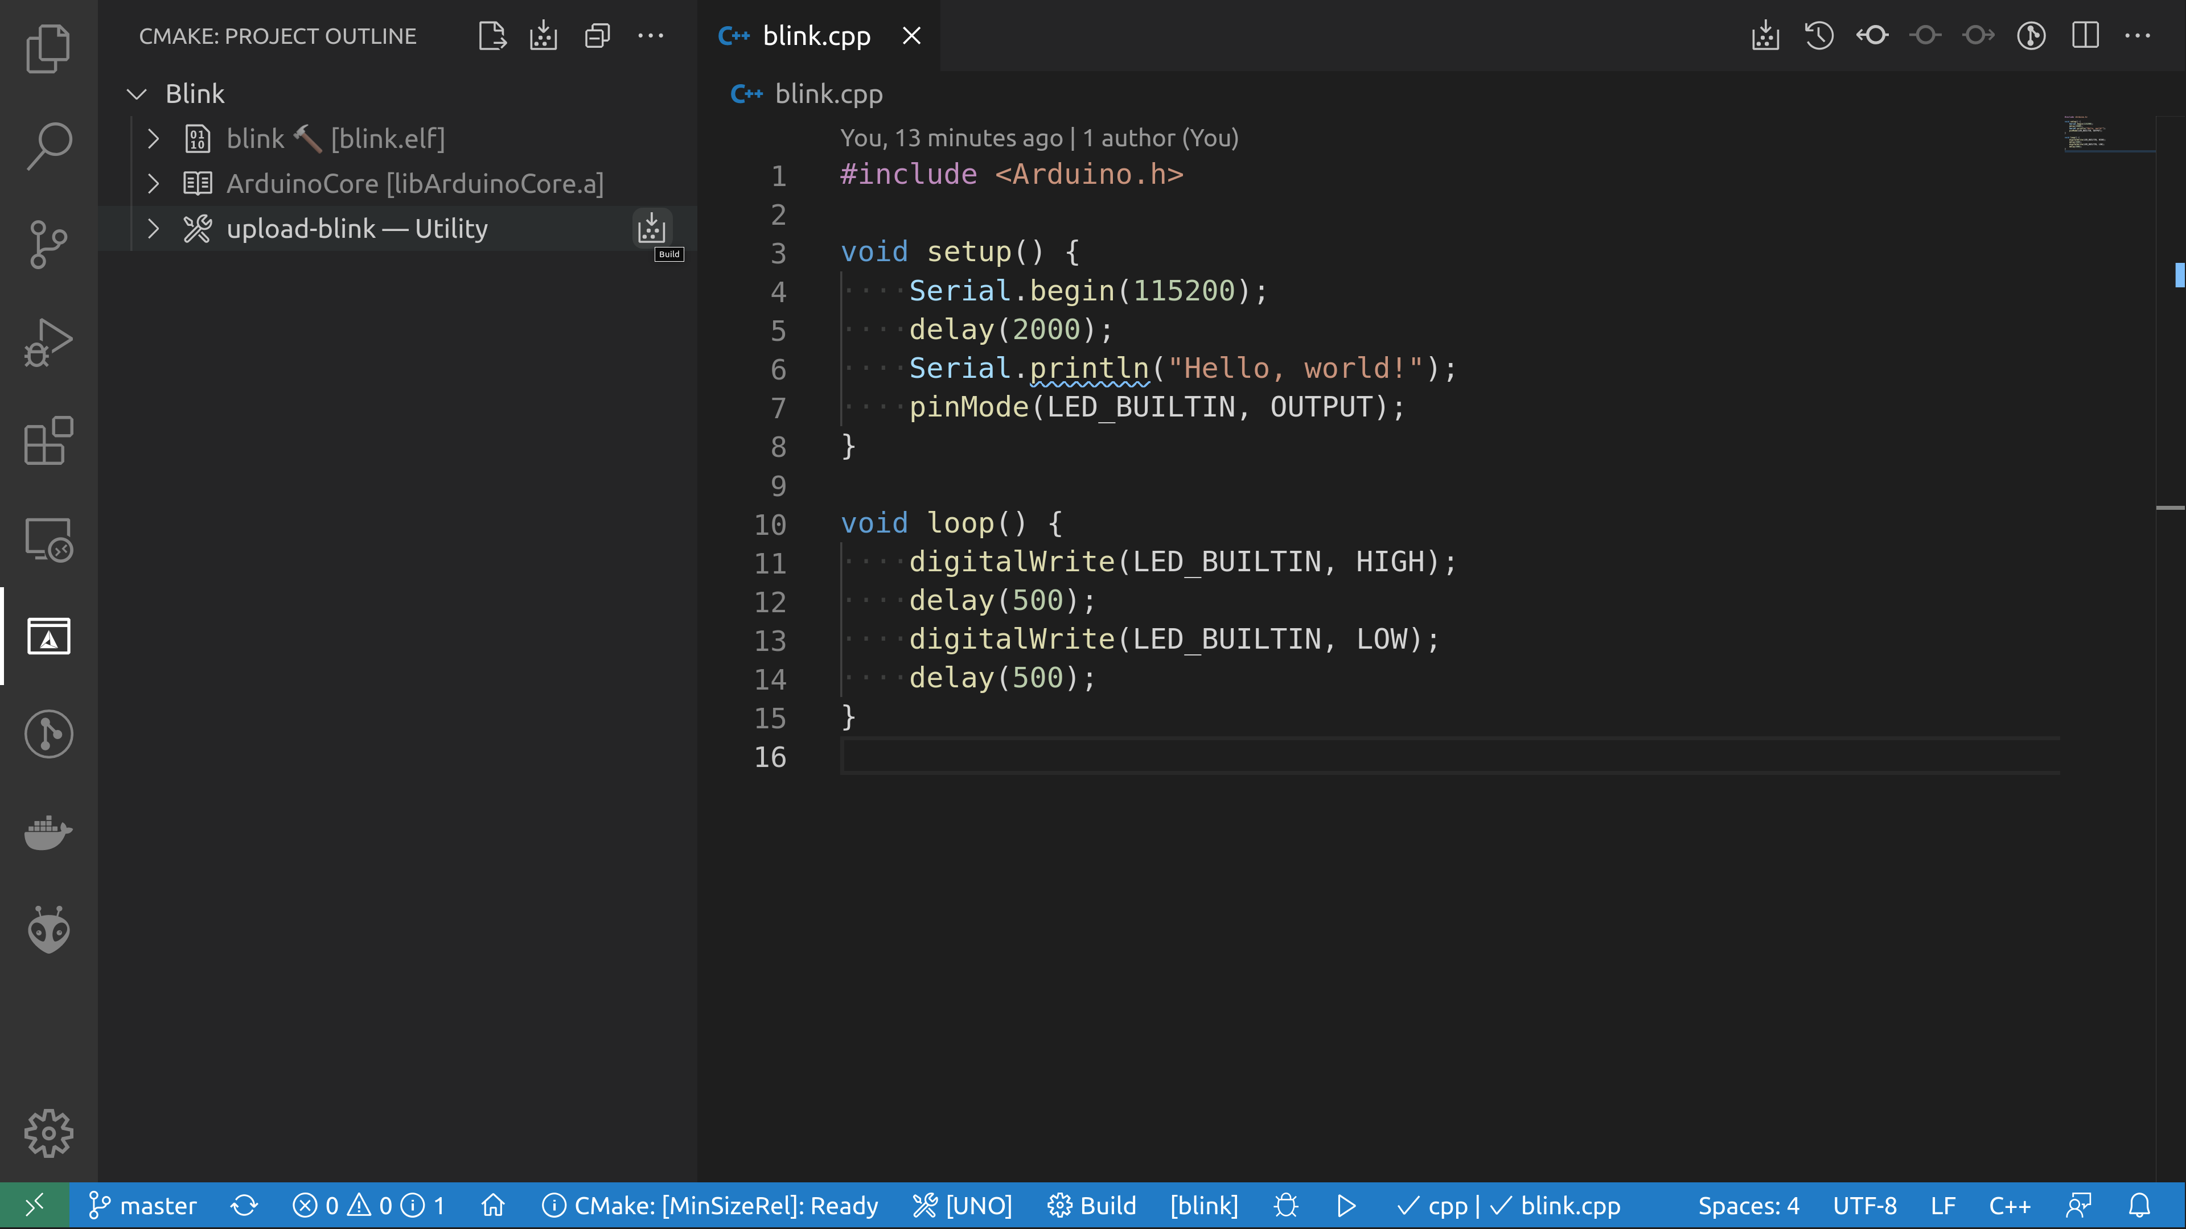Expand the ArduinoCore library node
Screen dimensions: 2186x1229
pos(154,183)
